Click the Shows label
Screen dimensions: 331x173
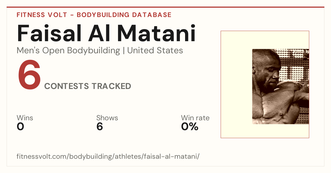click(107, 118)
